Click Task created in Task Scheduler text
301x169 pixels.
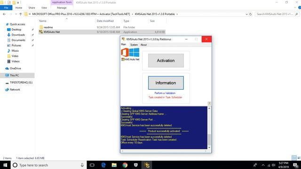[165, 97]
